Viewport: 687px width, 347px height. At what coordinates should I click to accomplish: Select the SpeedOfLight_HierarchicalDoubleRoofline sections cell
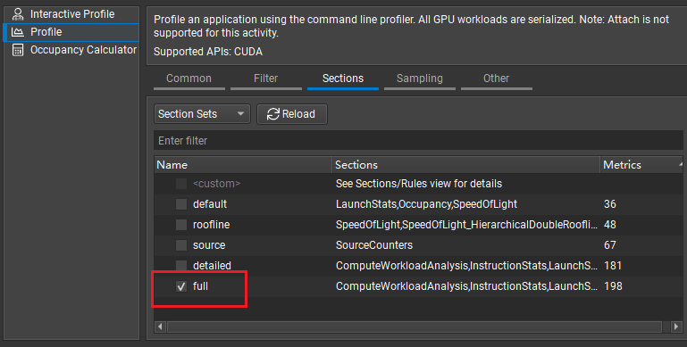466,225
